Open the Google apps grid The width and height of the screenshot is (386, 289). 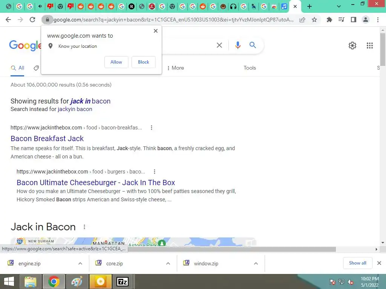coord(369,46)
